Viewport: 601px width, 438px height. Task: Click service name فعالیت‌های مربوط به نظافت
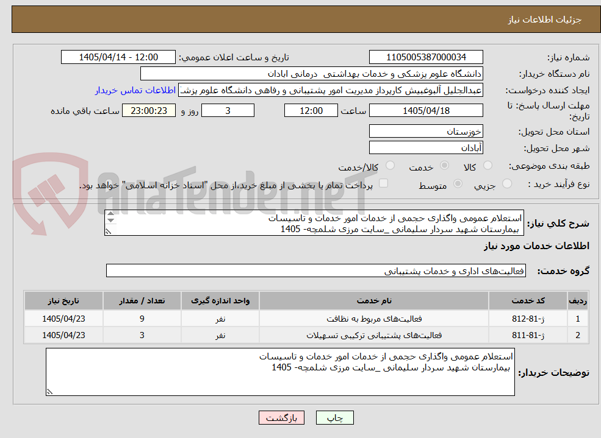coord(374,319)
